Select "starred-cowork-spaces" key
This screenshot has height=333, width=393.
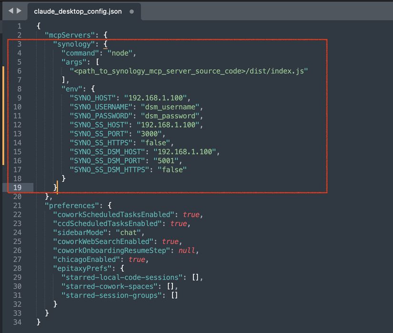point(110,286)
